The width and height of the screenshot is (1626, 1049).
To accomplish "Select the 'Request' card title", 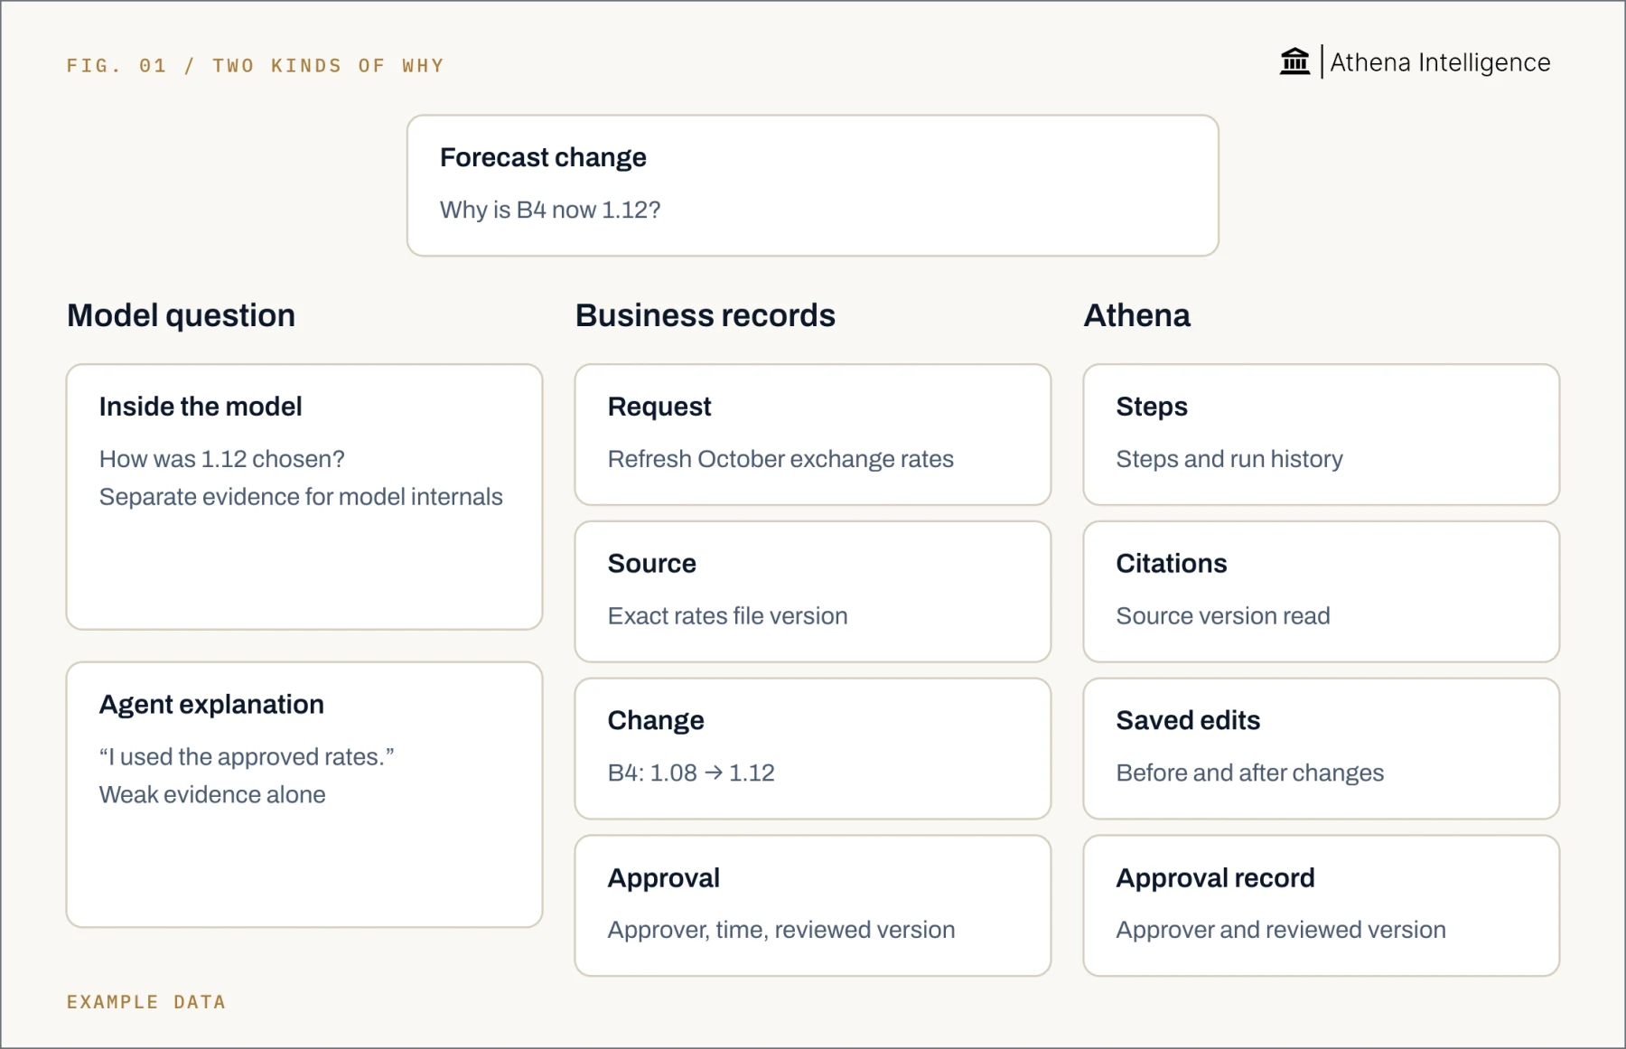I will click(659, 407).
